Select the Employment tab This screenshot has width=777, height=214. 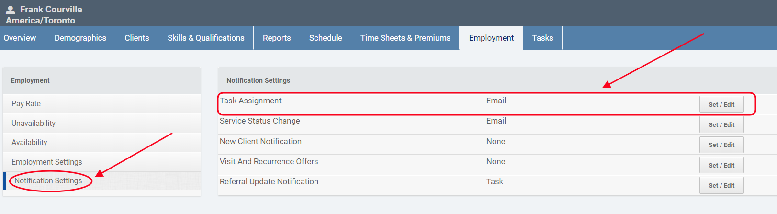491,38
